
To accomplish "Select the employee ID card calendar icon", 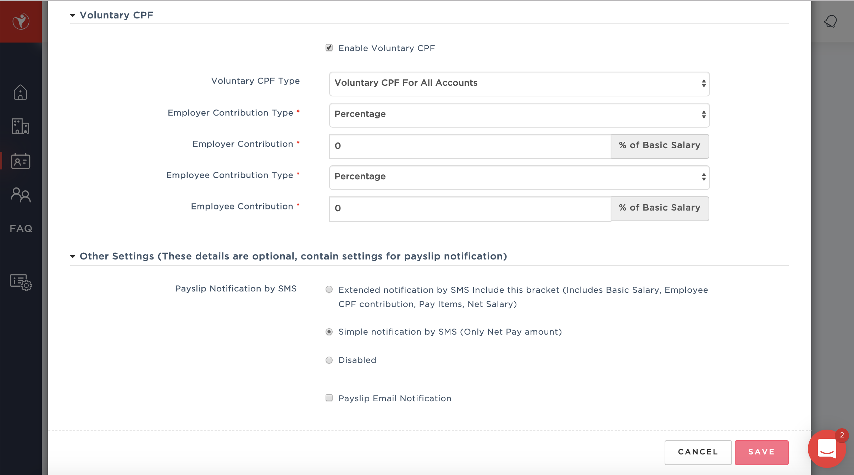I will 21,161.
